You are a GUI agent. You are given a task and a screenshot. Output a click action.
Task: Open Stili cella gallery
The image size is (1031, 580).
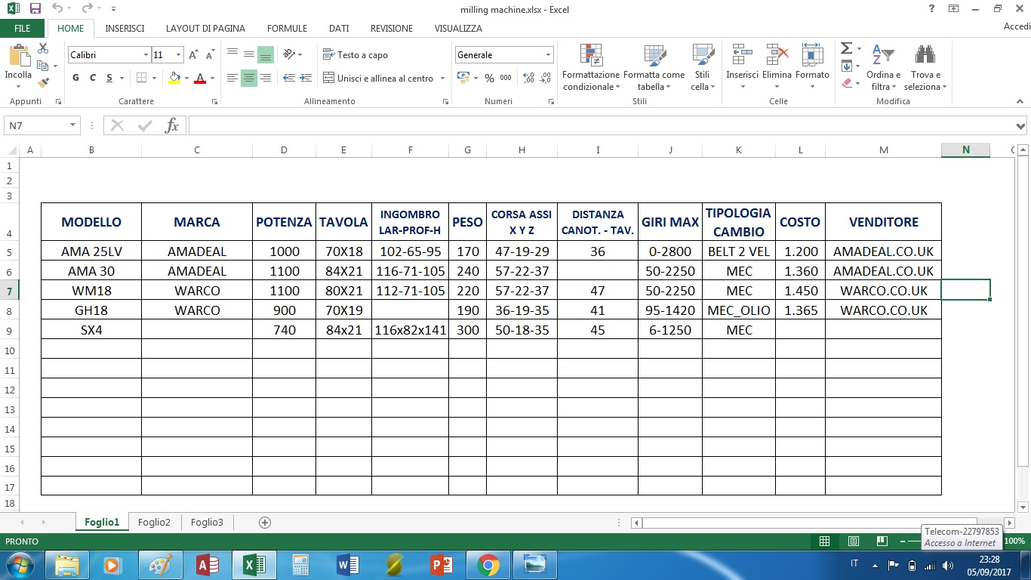click(x=703, y=68)
